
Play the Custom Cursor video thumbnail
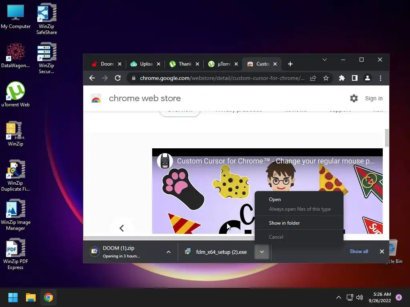click(x=267, y=191)
